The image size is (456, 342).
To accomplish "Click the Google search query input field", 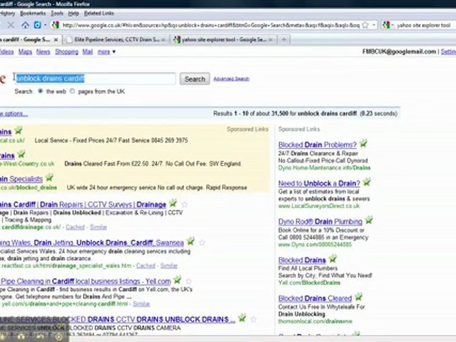I will point(95,78).
